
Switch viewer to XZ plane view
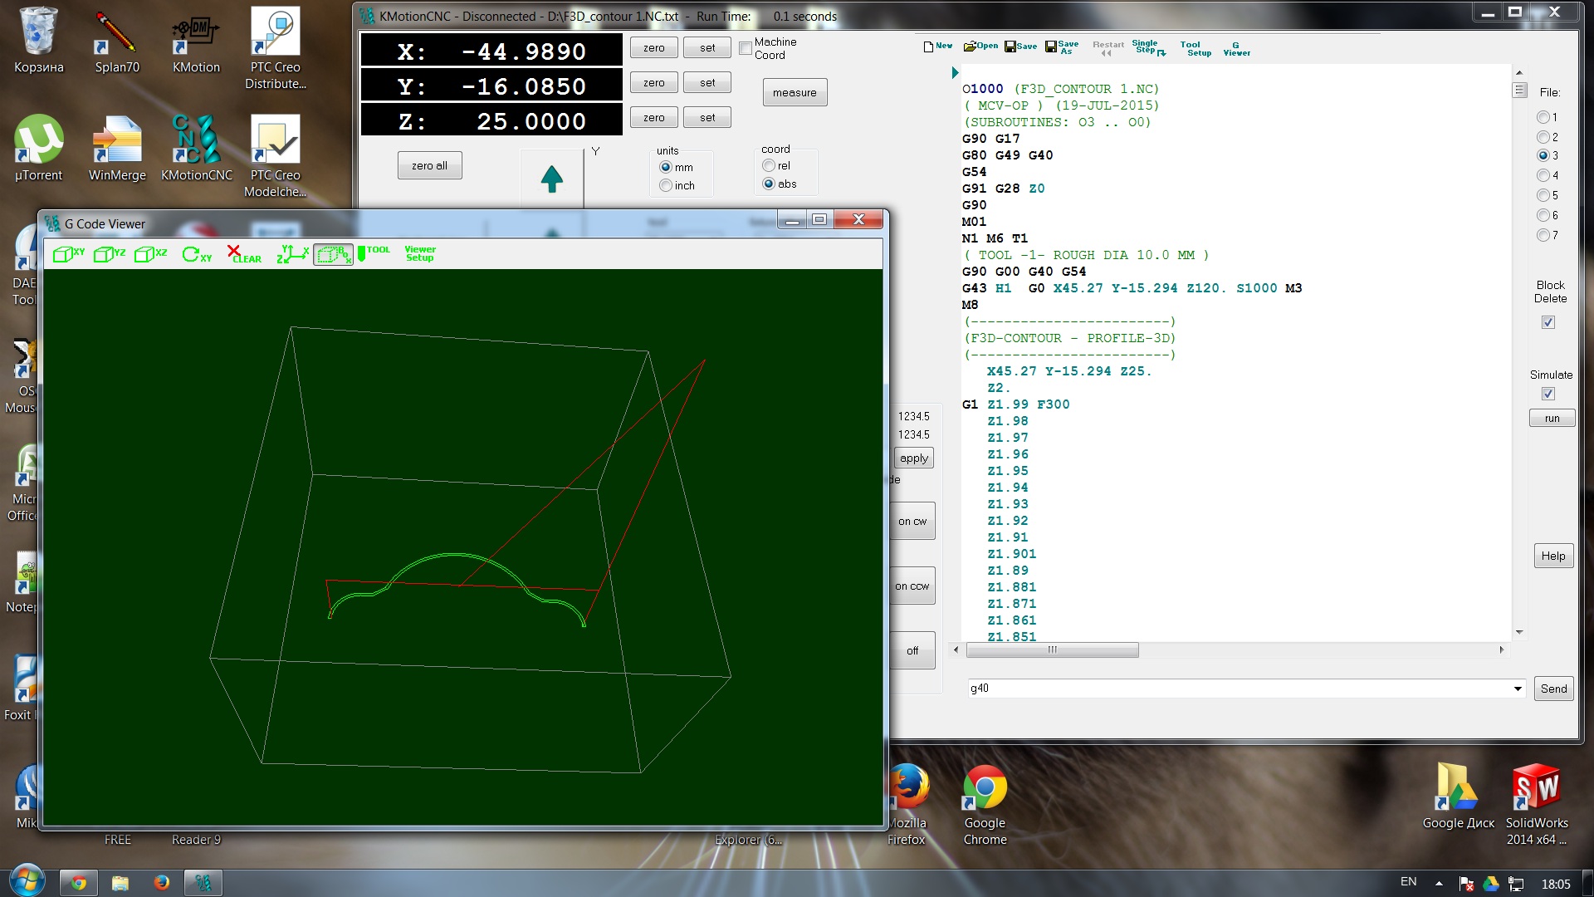(150, 254)
